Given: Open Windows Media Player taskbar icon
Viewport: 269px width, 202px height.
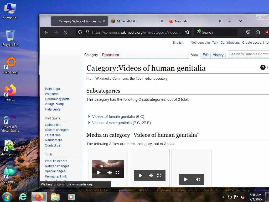Looking at the screenshot, I should pos(71,197).
